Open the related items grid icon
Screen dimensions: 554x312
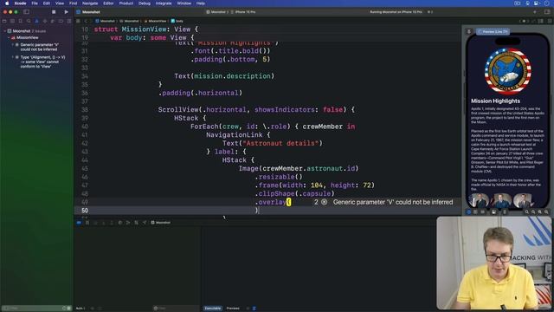click(x=78, y=21)
